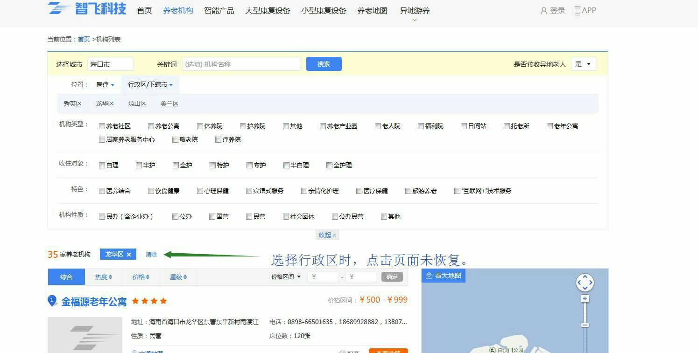This screenshot has height=353, width=698.
Task: Go to 智能产品 menu item
Action: point(219,11)
